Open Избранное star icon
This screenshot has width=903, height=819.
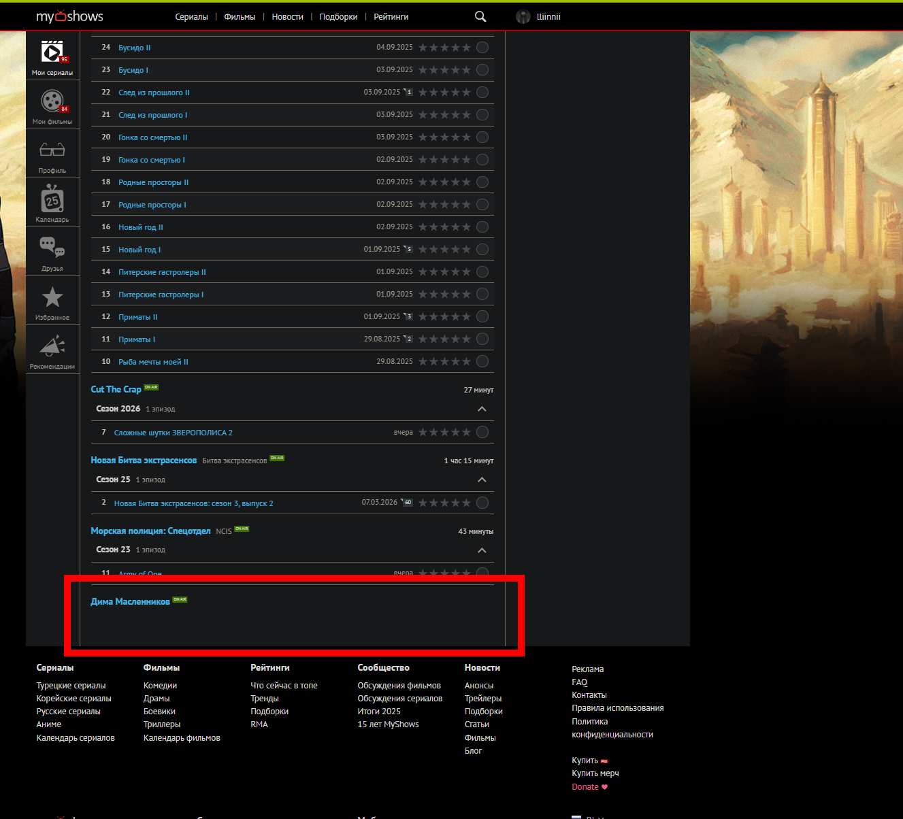(x=52, y=298)
